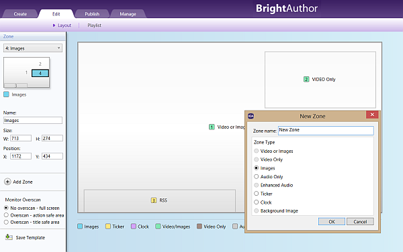403x252 pixels.
Task: Click the Ticker yellow legend swatch
Action: [x=108, y=227]
